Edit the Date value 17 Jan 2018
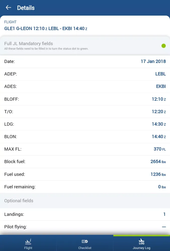 (153, 61)
